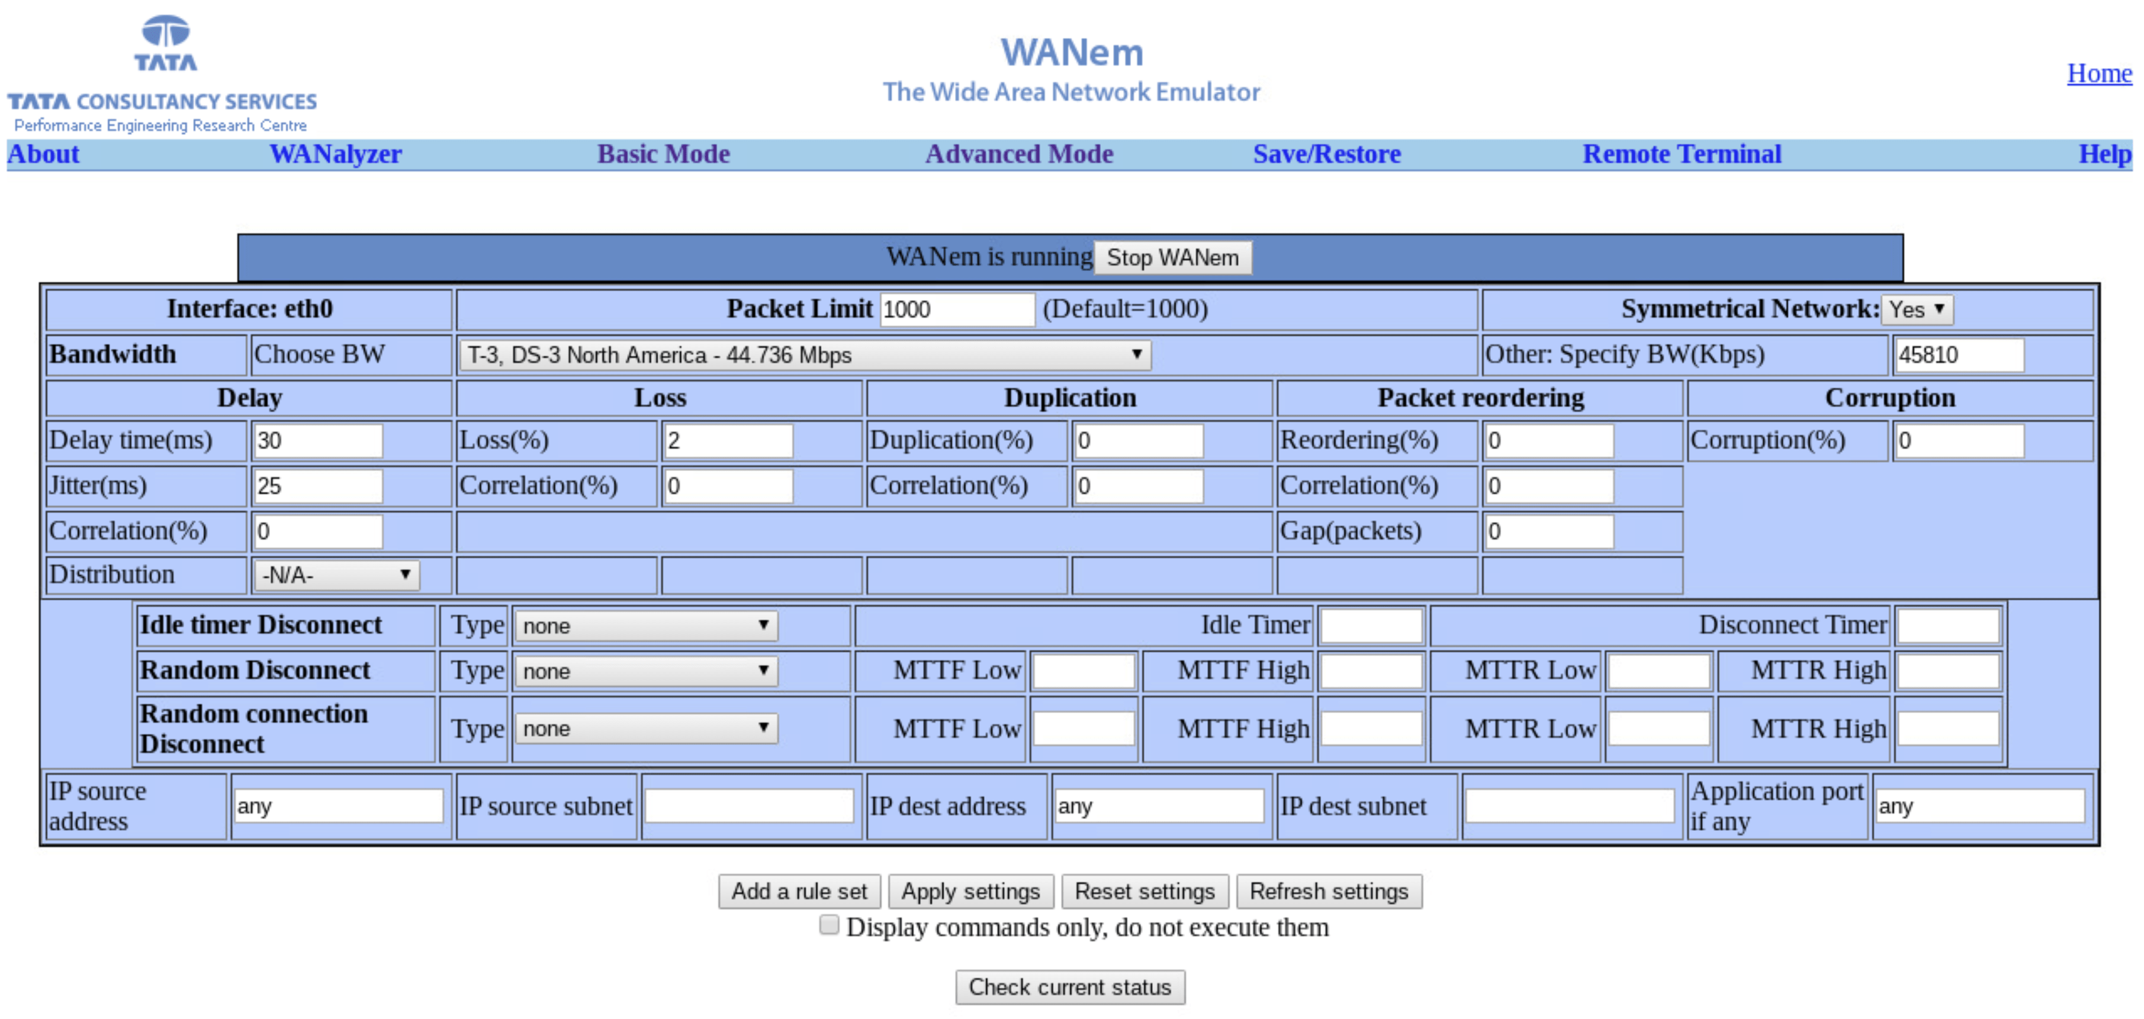Click the WANem title banner
2144x1019 pixels.
1071,69
